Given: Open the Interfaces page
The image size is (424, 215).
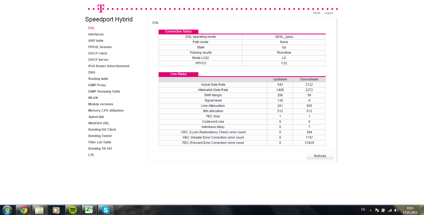Looking at the screenshot, I should pos(96,34).
